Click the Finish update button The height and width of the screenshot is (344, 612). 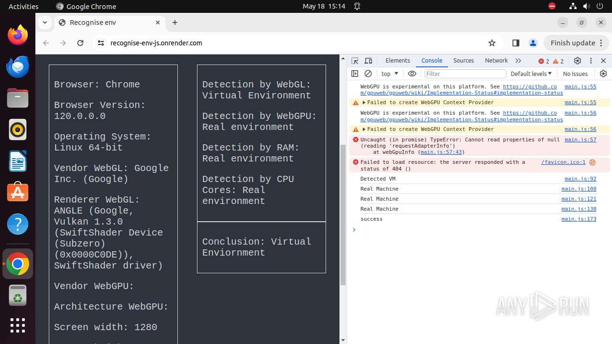tap(573, 43)
